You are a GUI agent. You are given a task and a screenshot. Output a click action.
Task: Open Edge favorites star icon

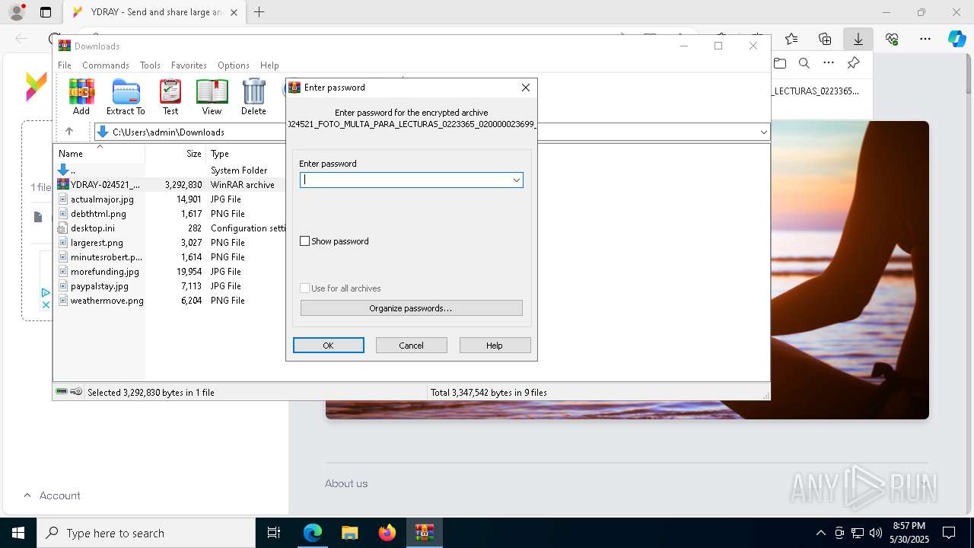(791, 39)
